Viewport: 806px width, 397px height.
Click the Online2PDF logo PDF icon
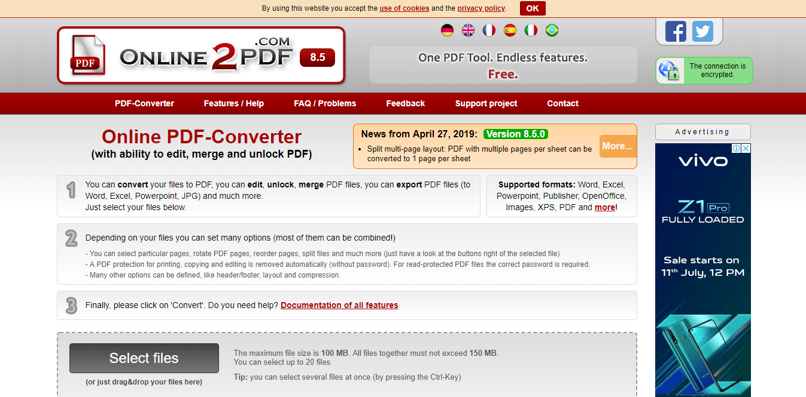87,55
